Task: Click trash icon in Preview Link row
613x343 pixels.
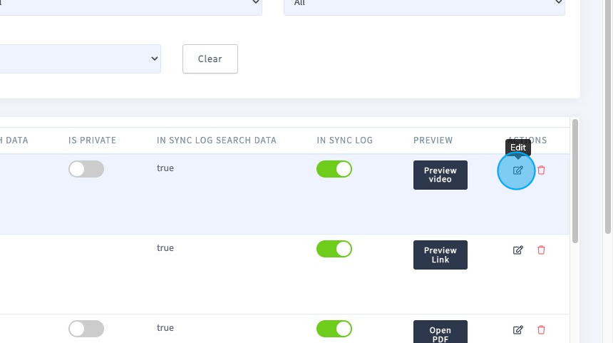Action: tap(541, 250)
